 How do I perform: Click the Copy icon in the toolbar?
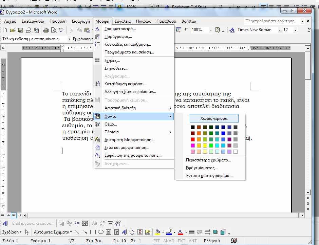(x=79, y=30)
